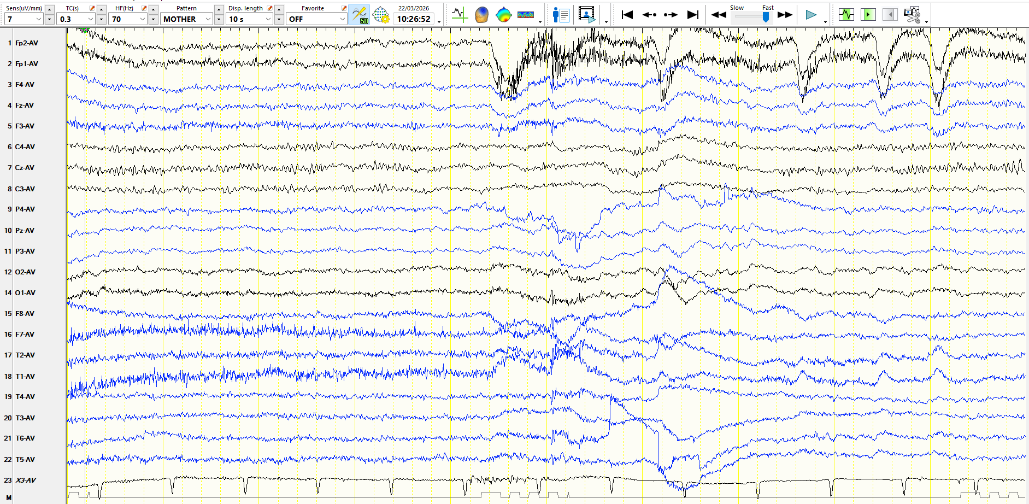The width and height of the screenshot is (1029, 504).
Task: Step the HF(Hz) value up
Action: (x=153, y=9)
